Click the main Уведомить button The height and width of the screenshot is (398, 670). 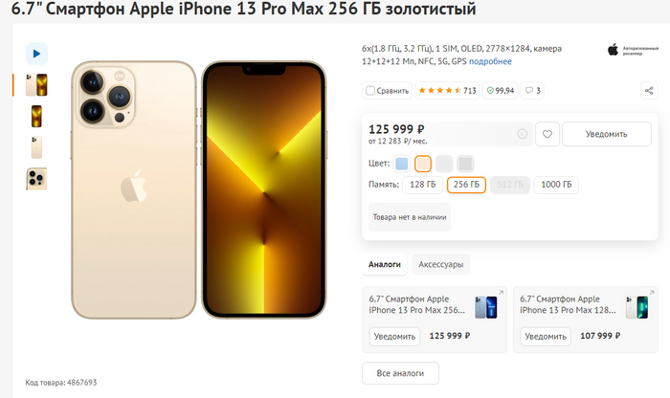pyautogui.click(x=606, y=134)
